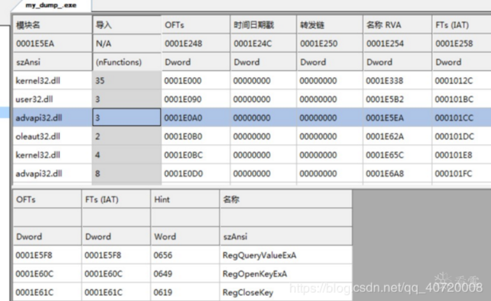This screenshot has height=301, width=491.
Task: Click the lower table name column header
Action: [286, 199]
